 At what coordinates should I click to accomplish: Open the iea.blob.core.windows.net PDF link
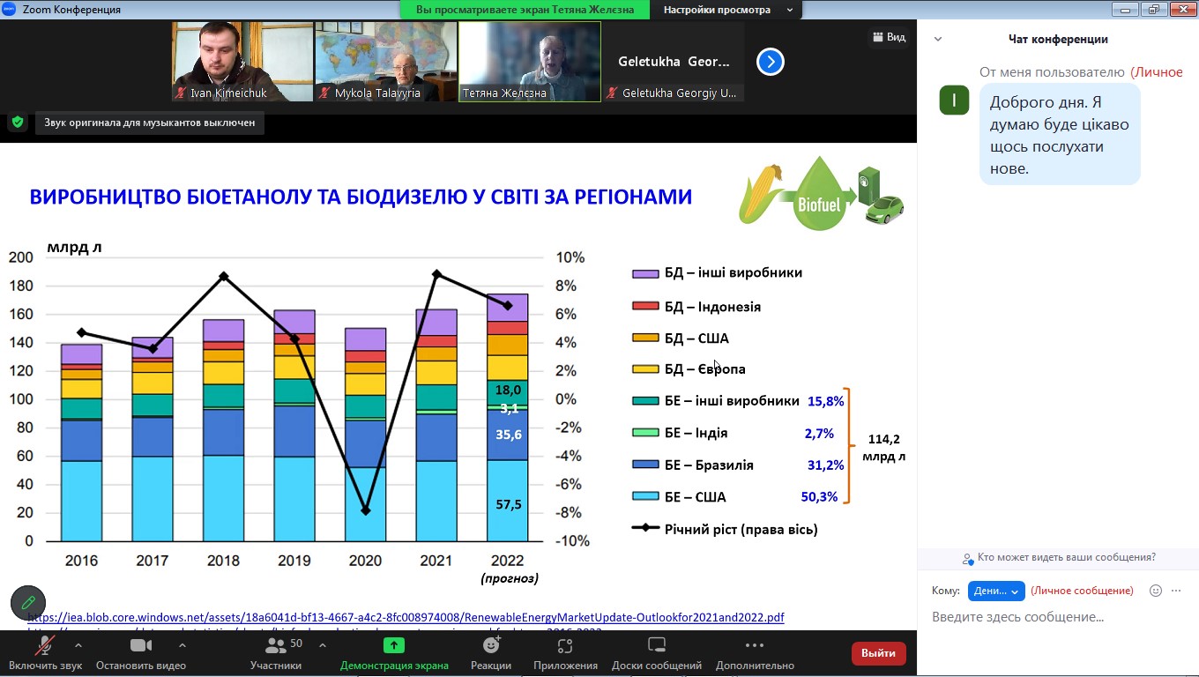tap(406, 617)
